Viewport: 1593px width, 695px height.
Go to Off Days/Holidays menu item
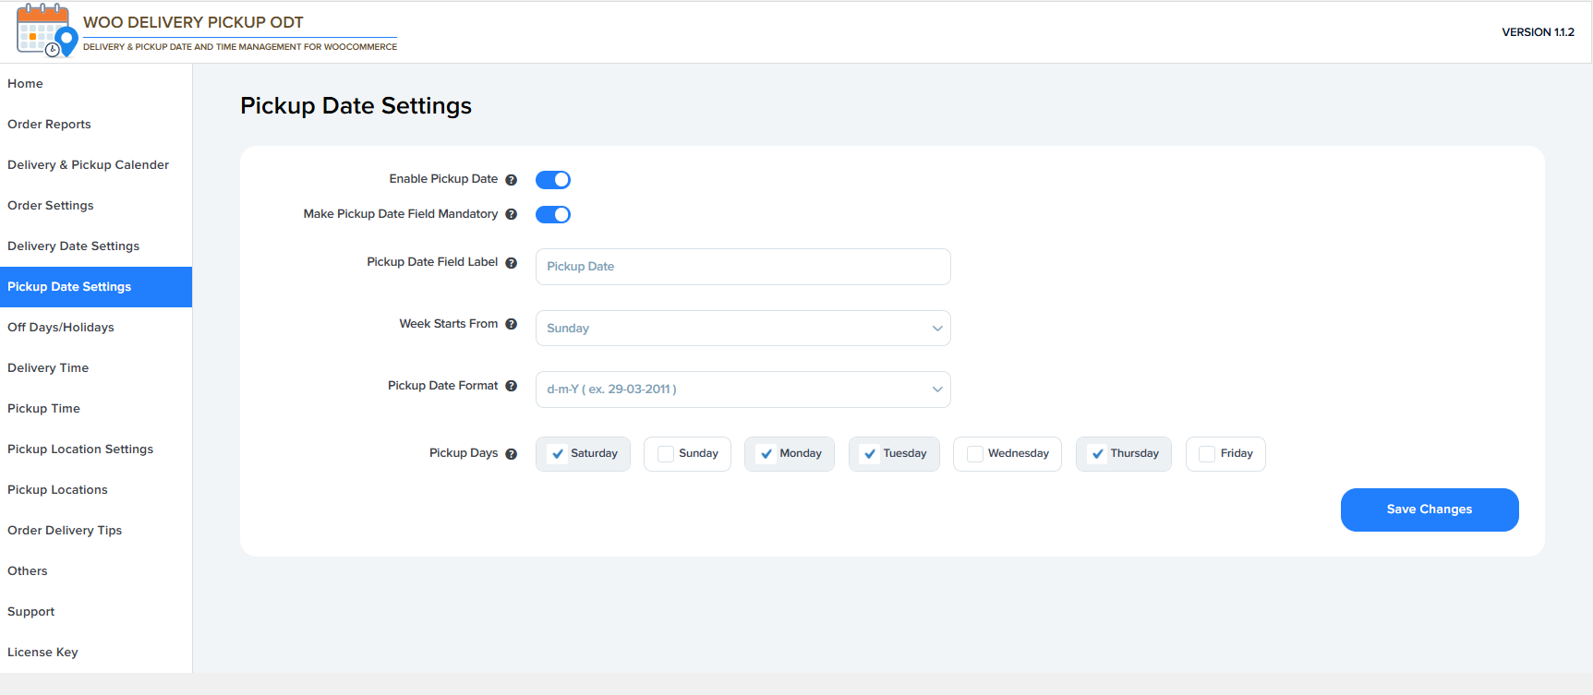[61, 328]
